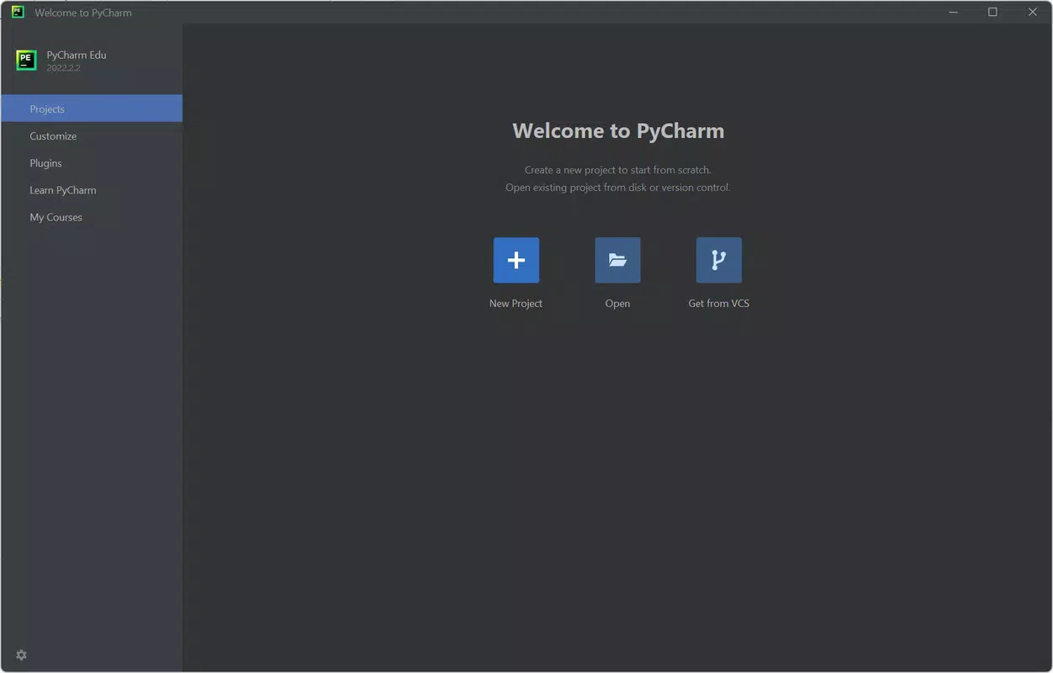This screenshot has width=1053, height=673.
Task: Click the PyCharm Edu product name
Action: click(x=77, y=55)
